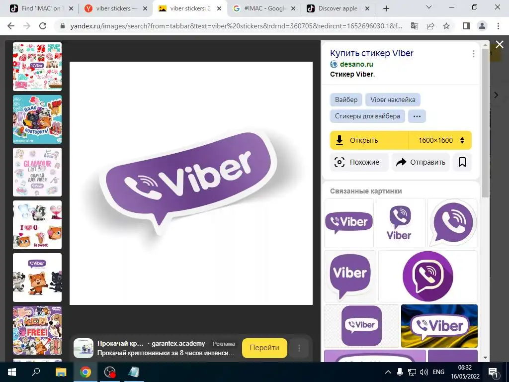Save image to collection bookmark icon

(x=462, y=162)
